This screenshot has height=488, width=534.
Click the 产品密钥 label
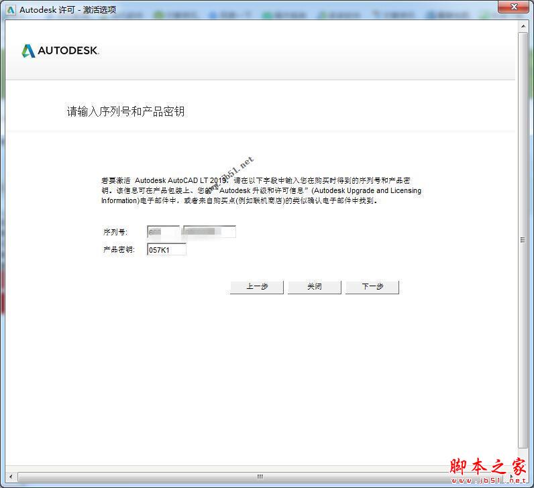[118, 250]
